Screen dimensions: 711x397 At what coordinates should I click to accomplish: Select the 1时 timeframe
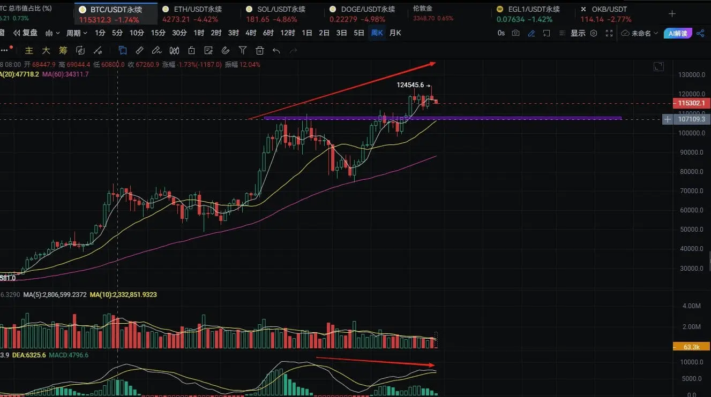pyautogui.click(x=199, y=33)
